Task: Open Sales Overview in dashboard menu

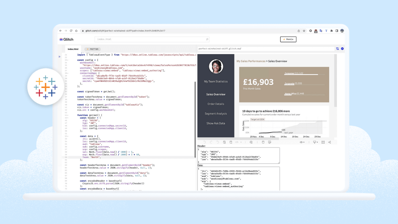Action: [x=216, y=94]
